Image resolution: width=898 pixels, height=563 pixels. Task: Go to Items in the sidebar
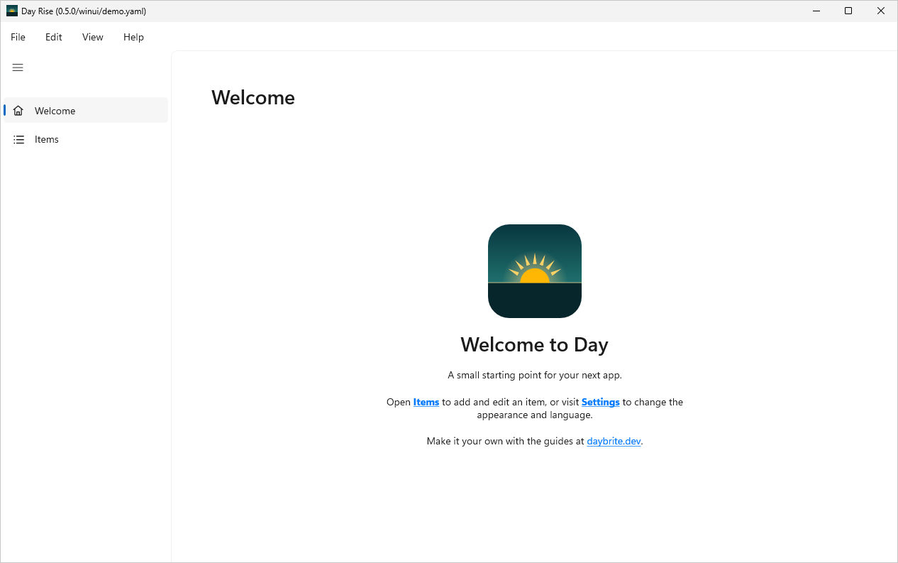click(x=86, y=139)
